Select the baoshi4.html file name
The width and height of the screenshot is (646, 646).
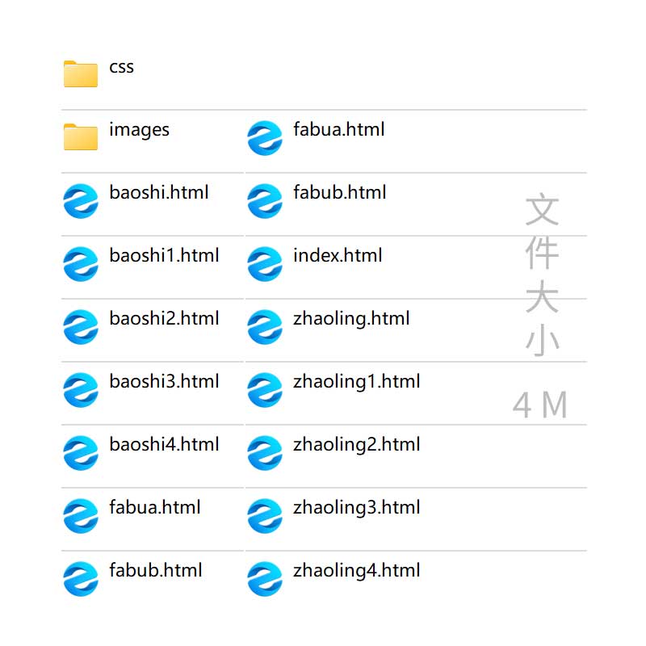pos(164,445)
